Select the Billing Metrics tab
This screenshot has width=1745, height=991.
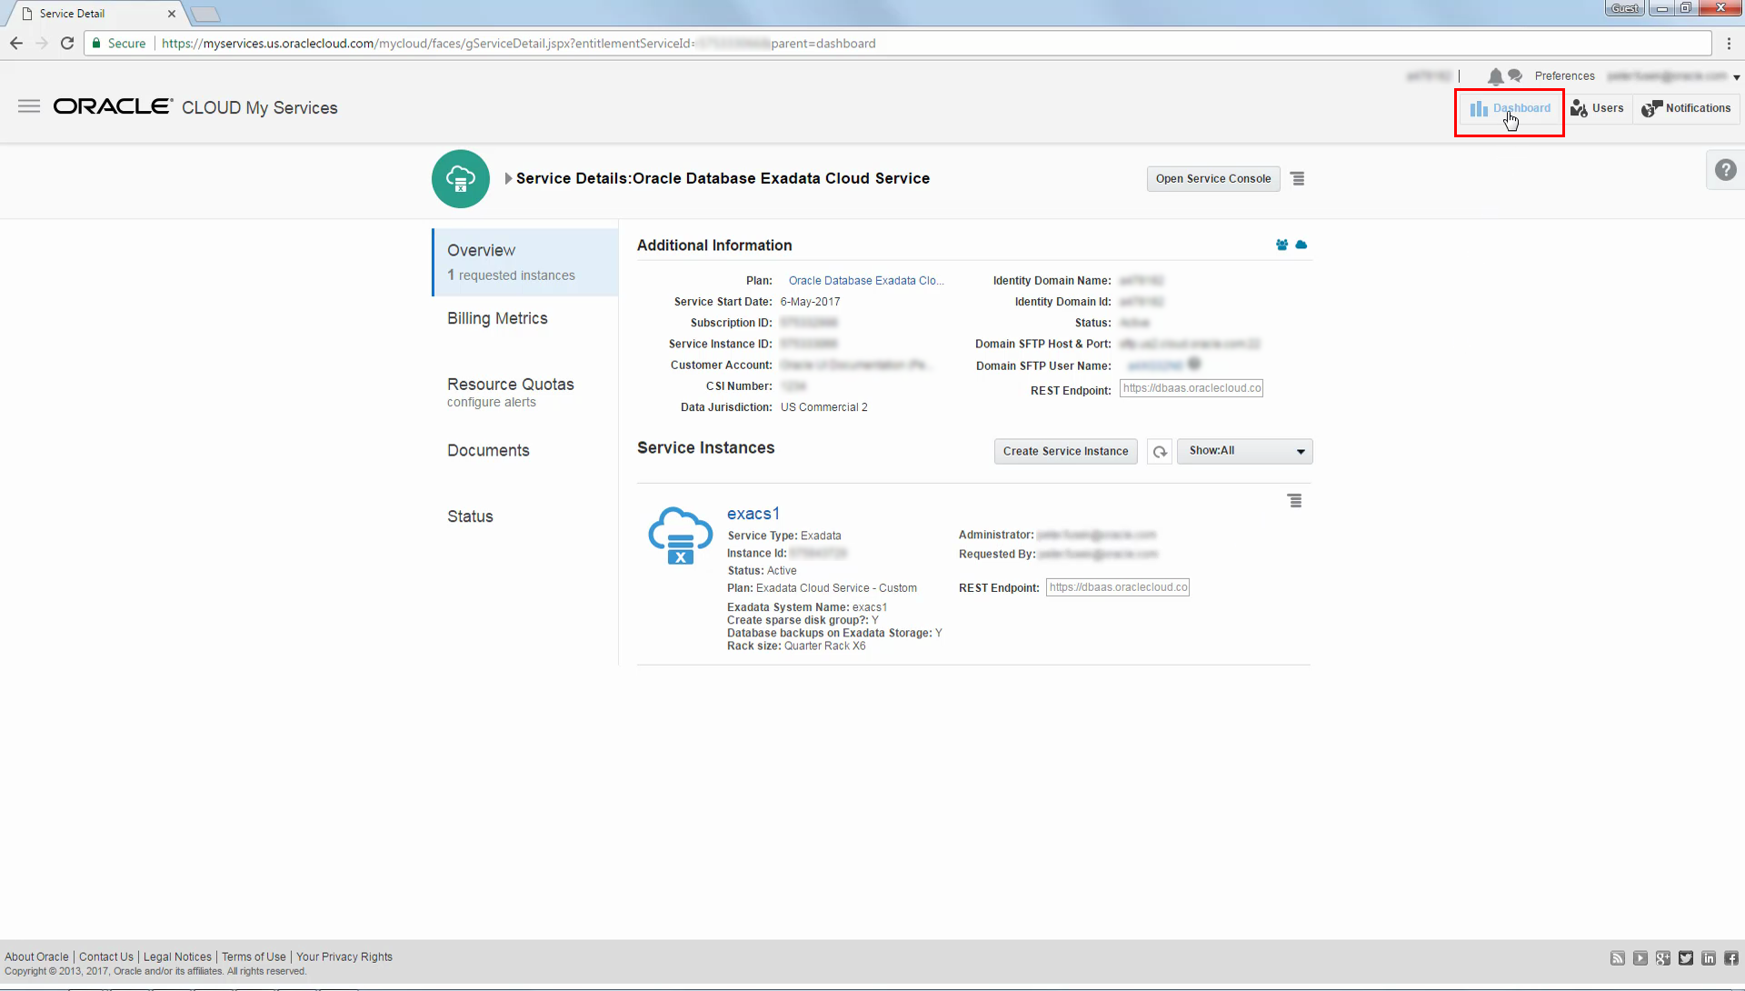point(497,318)
